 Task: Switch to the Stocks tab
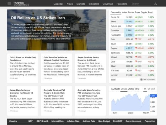pos(131,12)
